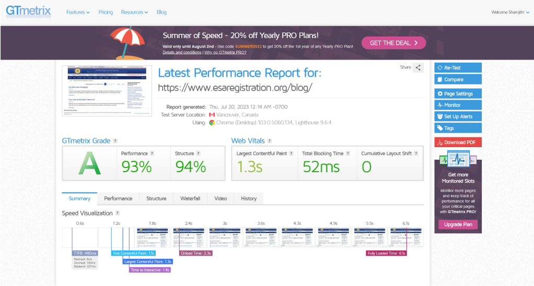This screenshot has width=534, height=286.
Task: Expand the Resources dropdown menu
Action: 134,12
